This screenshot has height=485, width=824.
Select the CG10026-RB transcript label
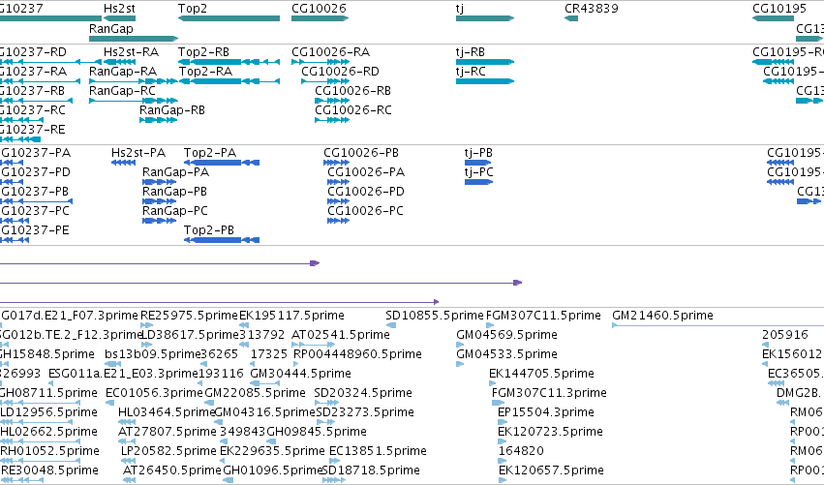[352, 91]
